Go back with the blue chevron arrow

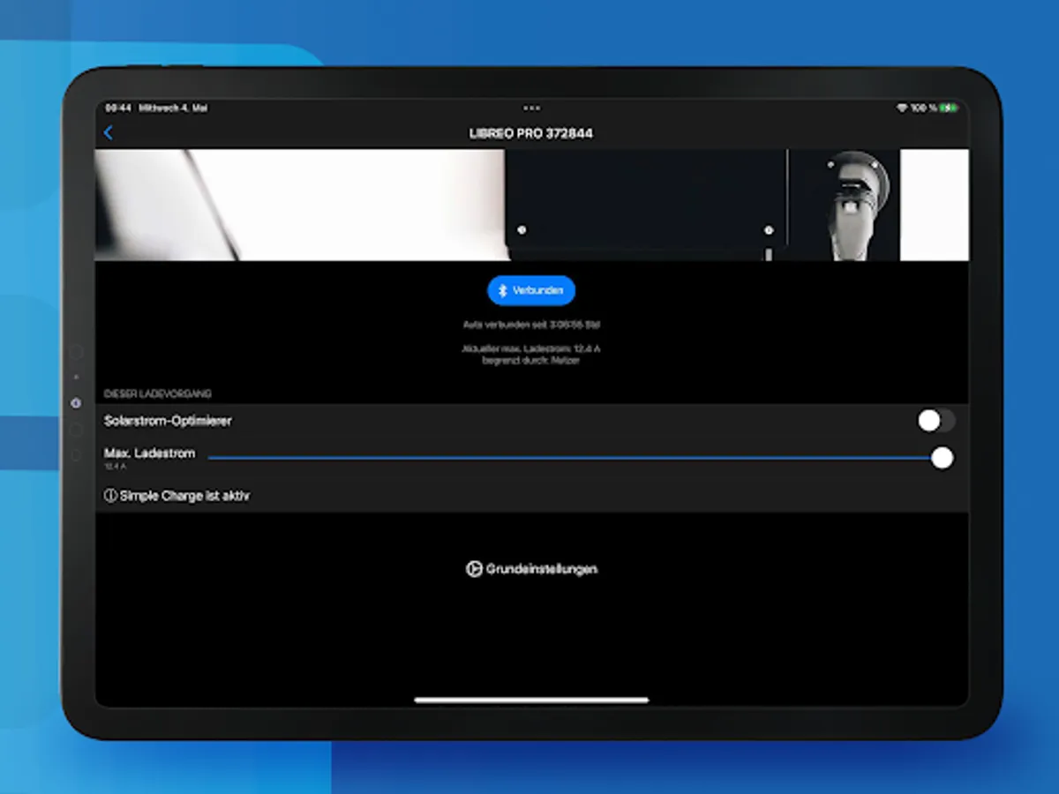click(x=109, y=133)
